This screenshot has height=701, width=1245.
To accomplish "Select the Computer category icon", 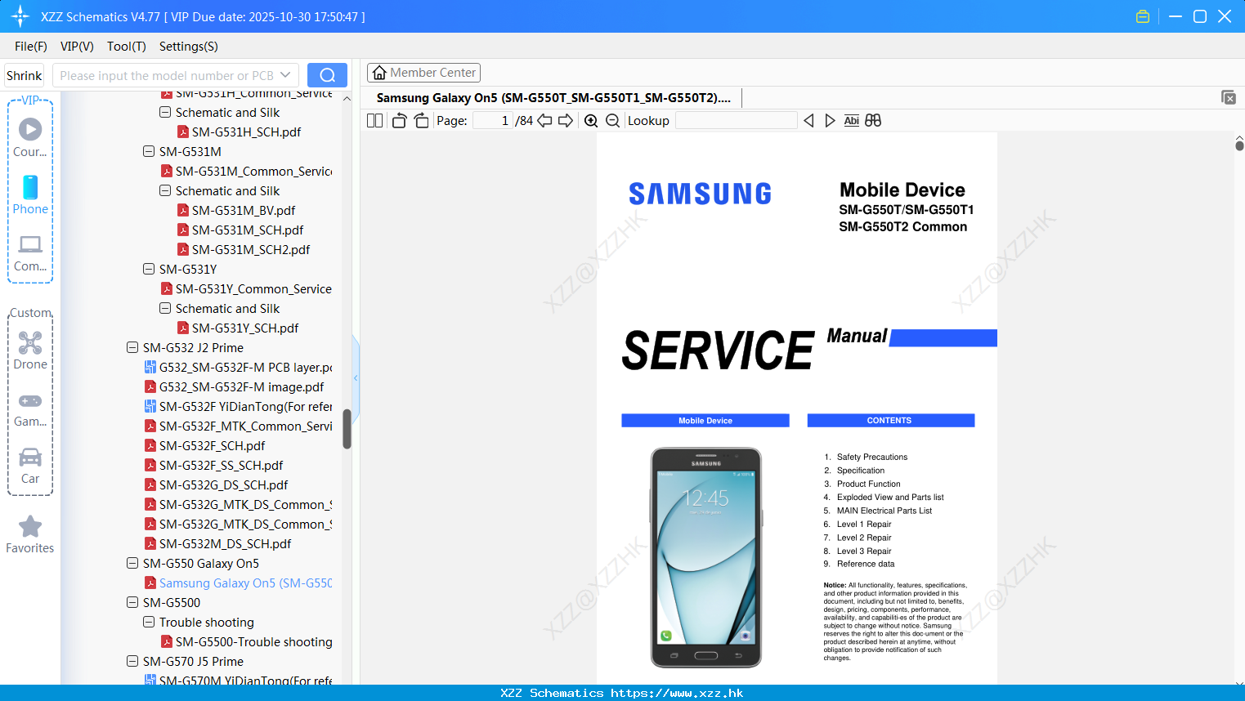I will 30,244.
